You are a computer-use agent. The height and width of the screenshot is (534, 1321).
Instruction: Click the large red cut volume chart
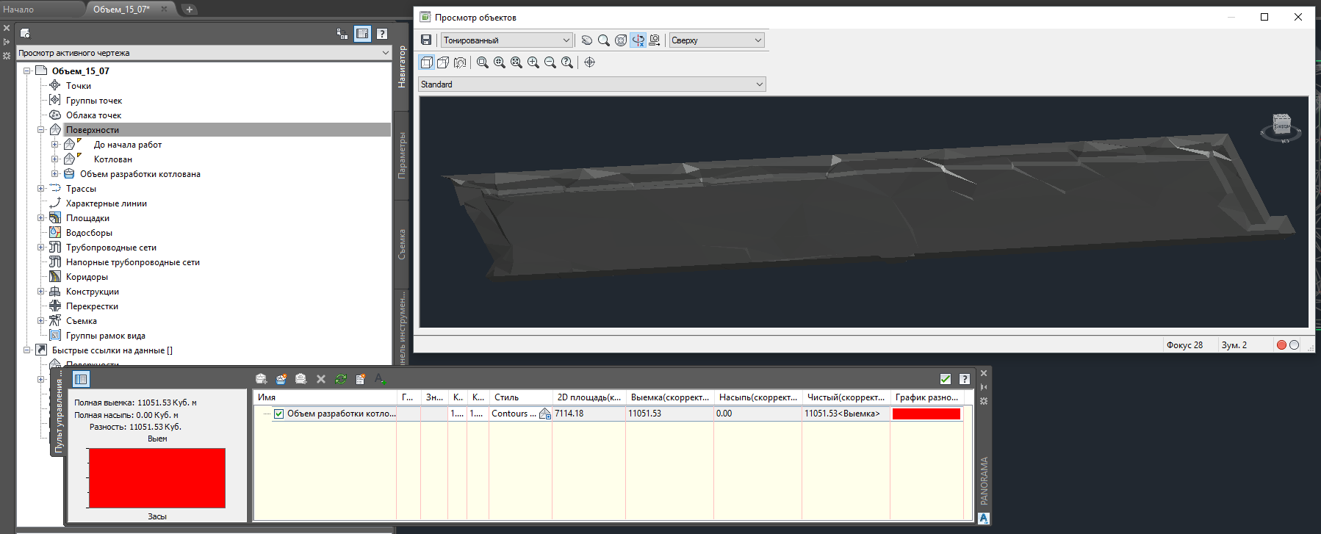tap(156, 478)
